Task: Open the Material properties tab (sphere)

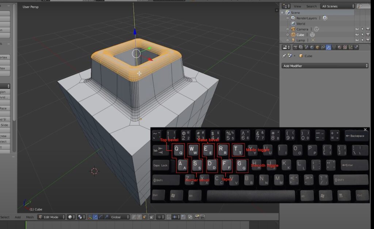Action: (339, 47)
